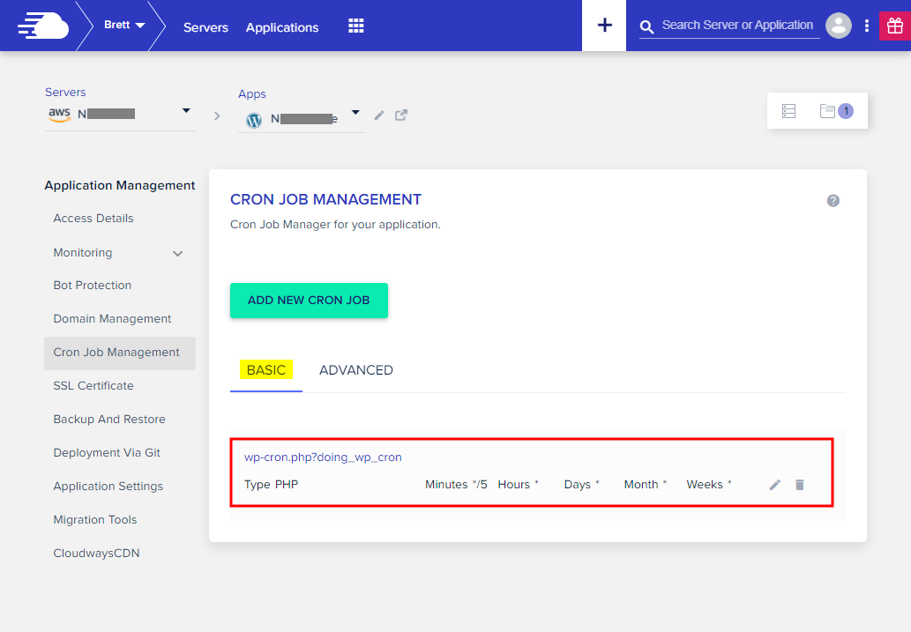Click the Minutes */5 value
Screen dimensions: 911x632
tap(456, 485)
